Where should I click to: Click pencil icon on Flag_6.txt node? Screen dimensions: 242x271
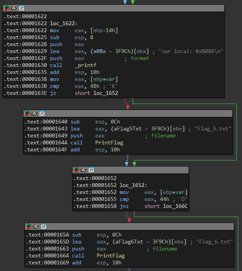(36, 226)
